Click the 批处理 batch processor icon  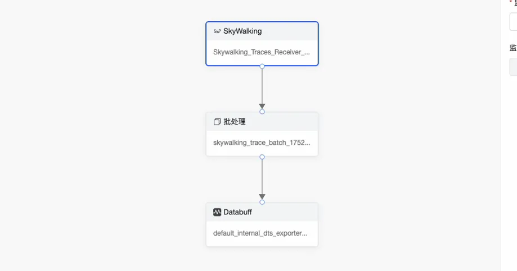tap(217, 122)
